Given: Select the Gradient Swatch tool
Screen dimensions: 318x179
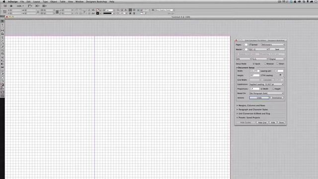Looking at the screenshot, I should pyautogui.click(x=2, y=64).
